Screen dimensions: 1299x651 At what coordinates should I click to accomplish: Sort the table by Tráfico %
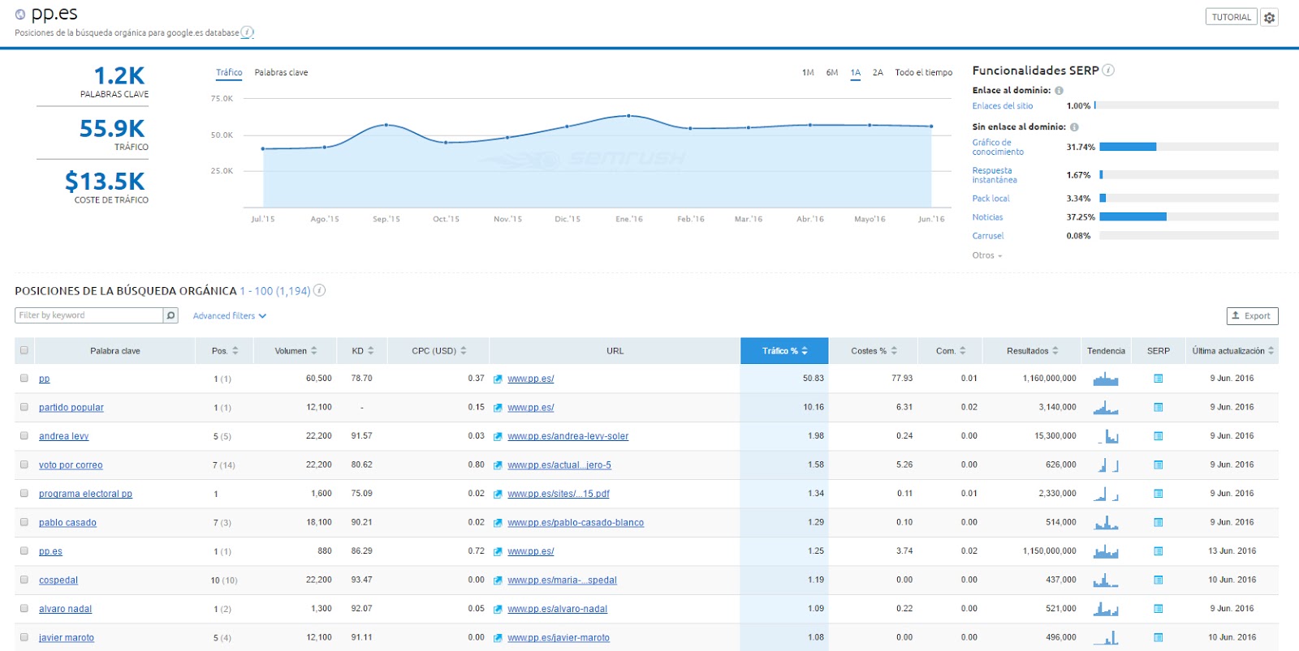coord(784,351)
